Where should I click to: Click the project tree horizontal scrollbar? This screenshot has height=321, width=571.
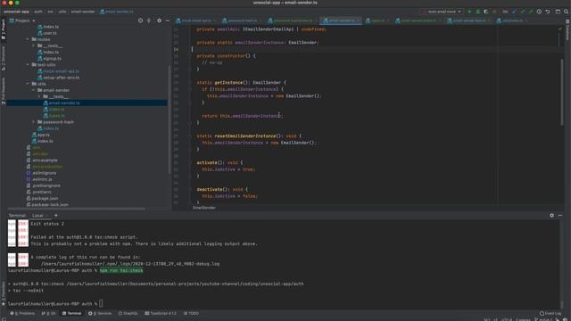coord(77,209)
